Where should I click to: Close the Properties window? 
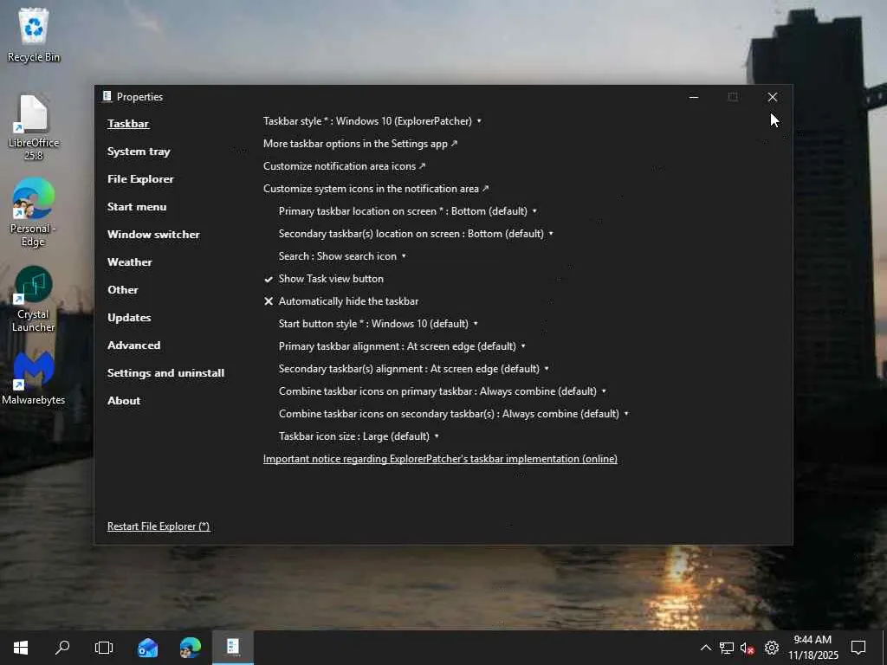[x=772, y=97]
